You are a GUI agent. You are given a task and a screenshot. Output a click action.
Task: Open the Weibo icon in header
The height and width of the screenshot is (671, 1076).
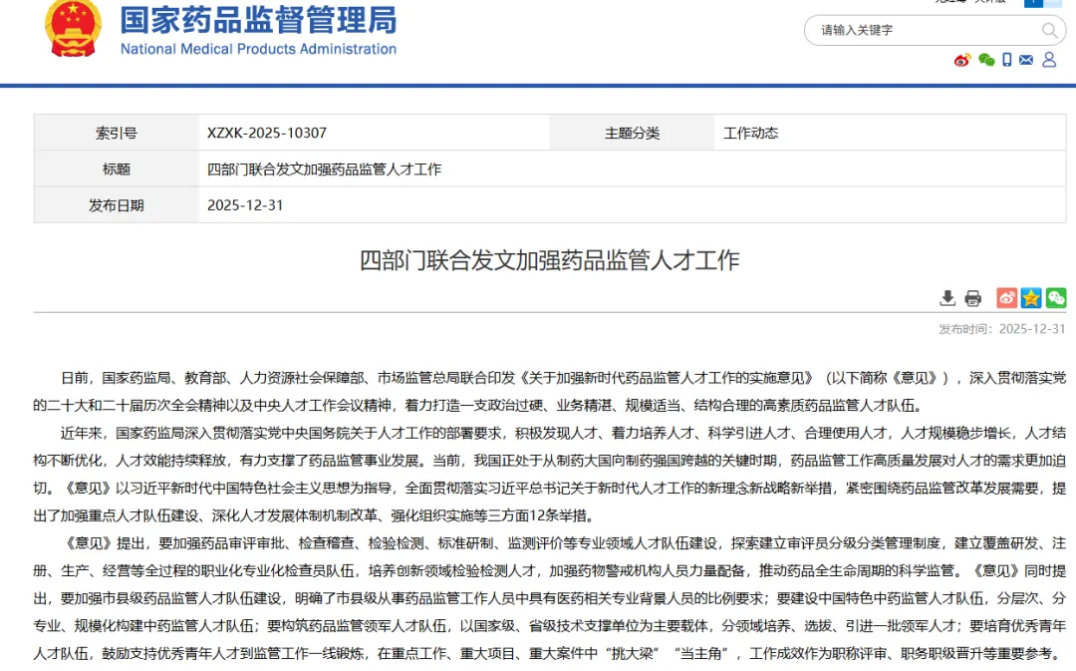click(x=962, y=61)
